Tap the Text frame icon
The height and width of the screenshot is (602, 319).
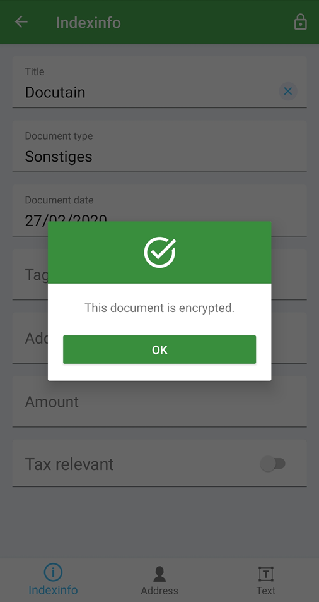click(x=266, y=574)
